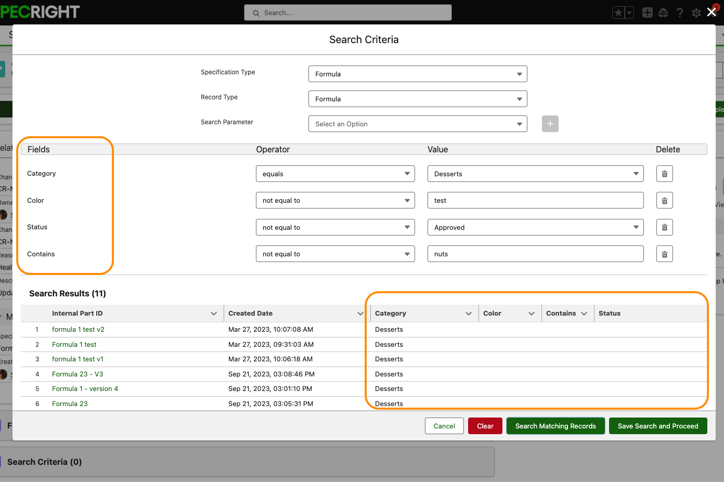Click the Category column header
The width and height of the screenshot is (724, 482).
point(391,314)
